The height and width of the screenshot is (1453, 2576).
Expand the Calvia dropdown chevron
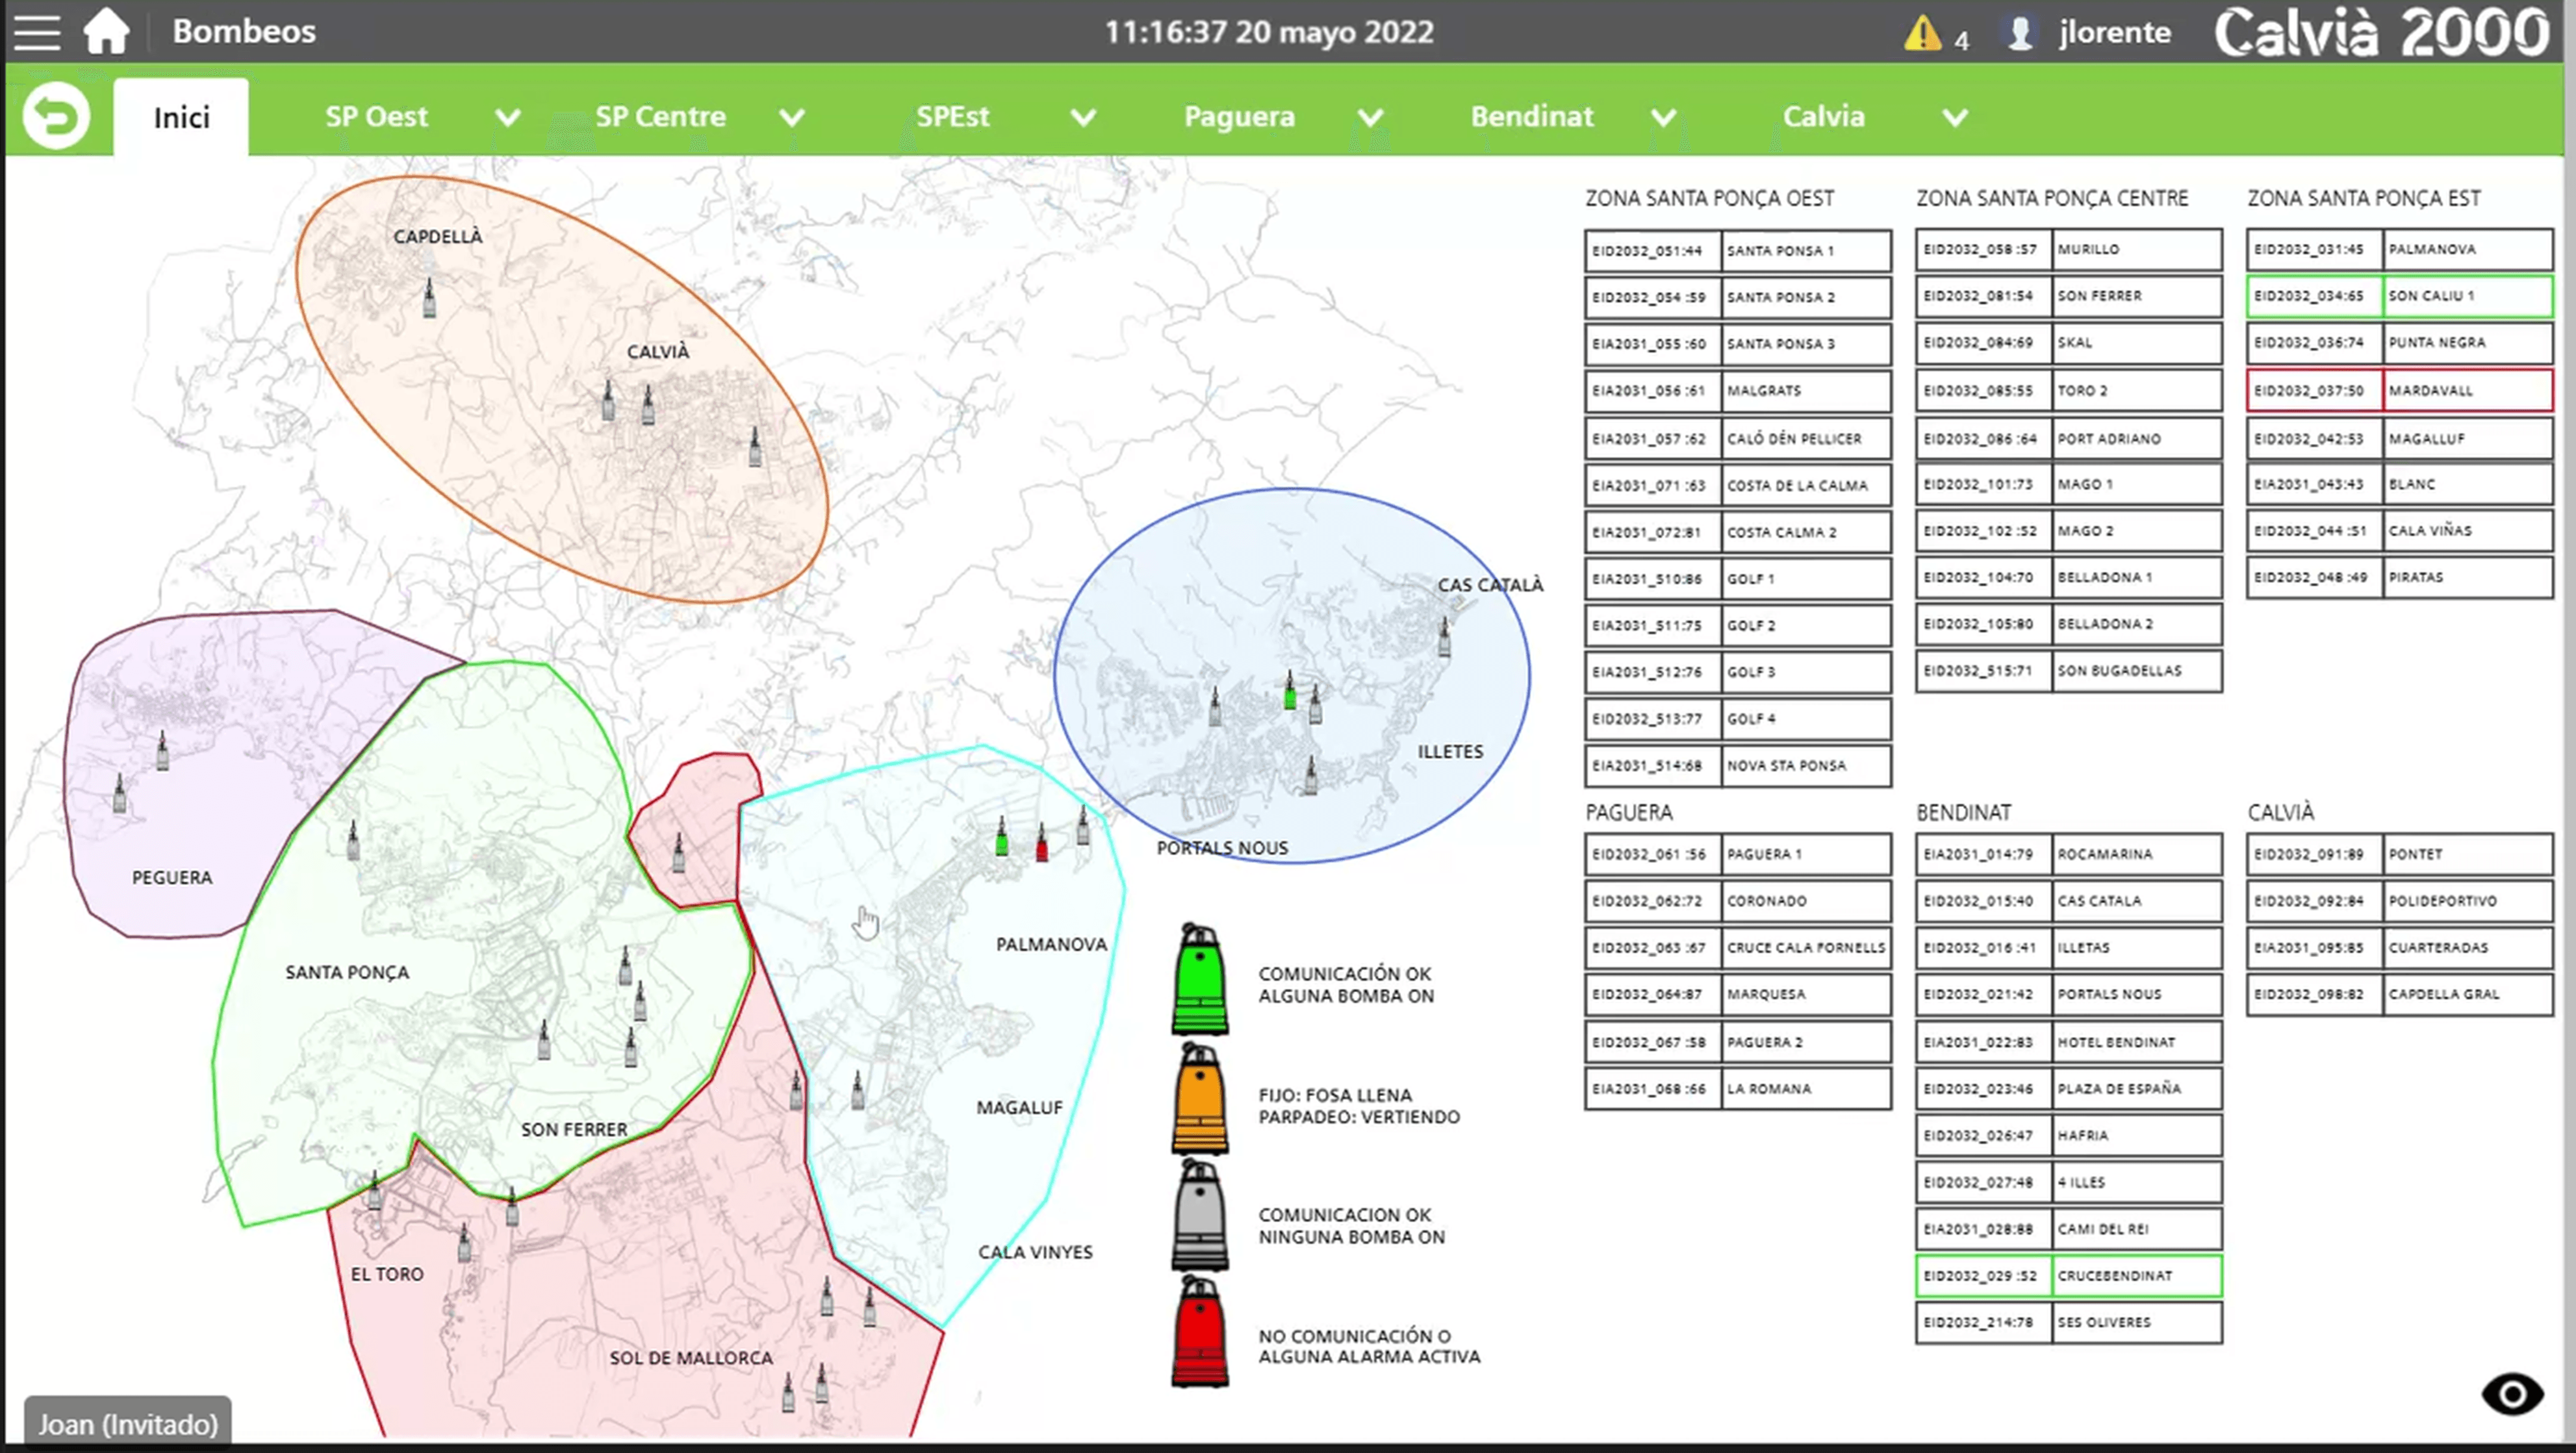pos(1955,118)
